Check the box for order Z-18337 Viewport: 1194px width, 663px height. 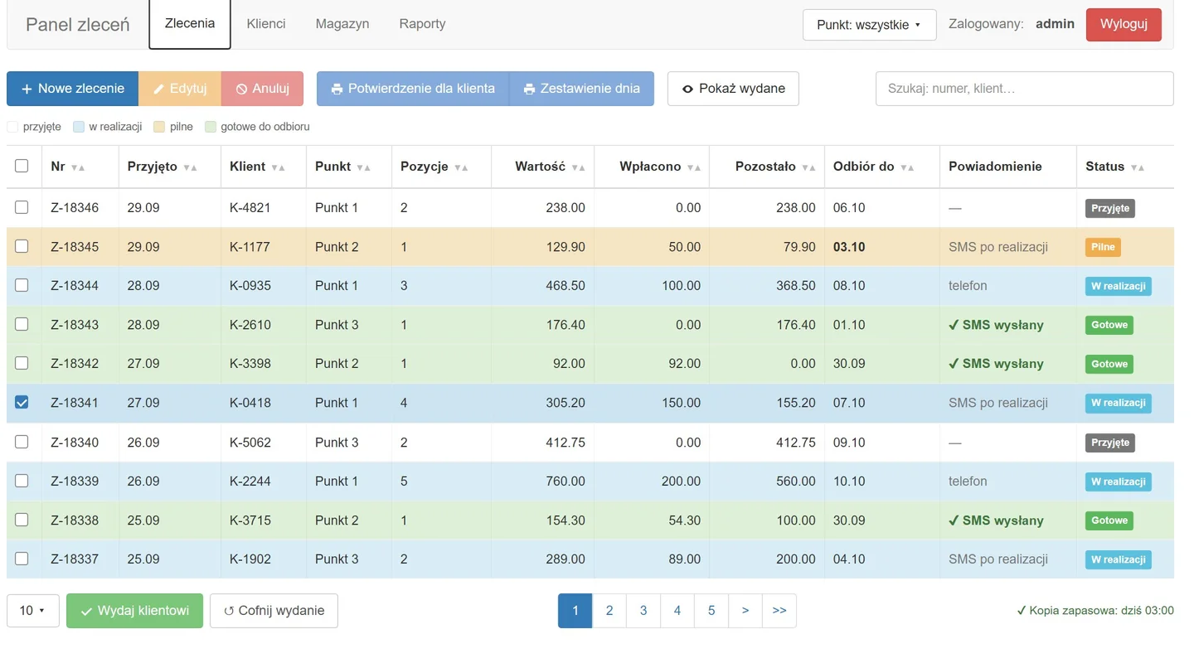tap(22, 559)
